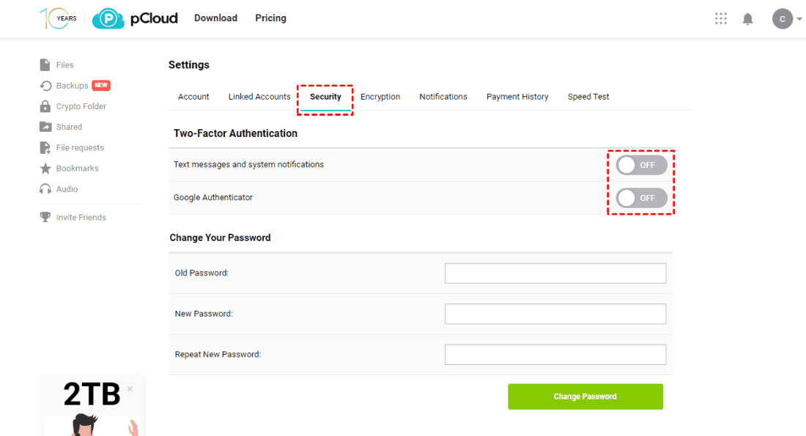Click the Bookmarks star icon
The image size is (806, 436).
(x=45, y=169)
